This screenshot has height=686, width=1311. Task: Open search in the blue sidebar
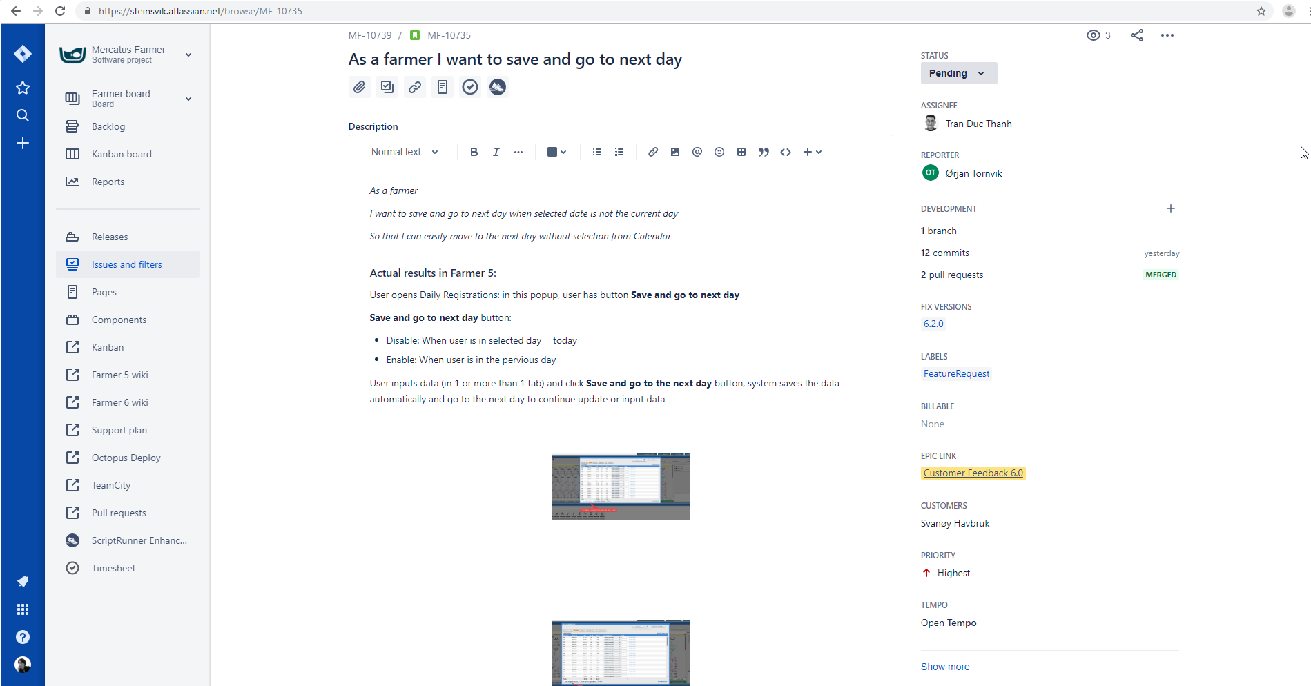pyautogui.click(x=23, y=115)
